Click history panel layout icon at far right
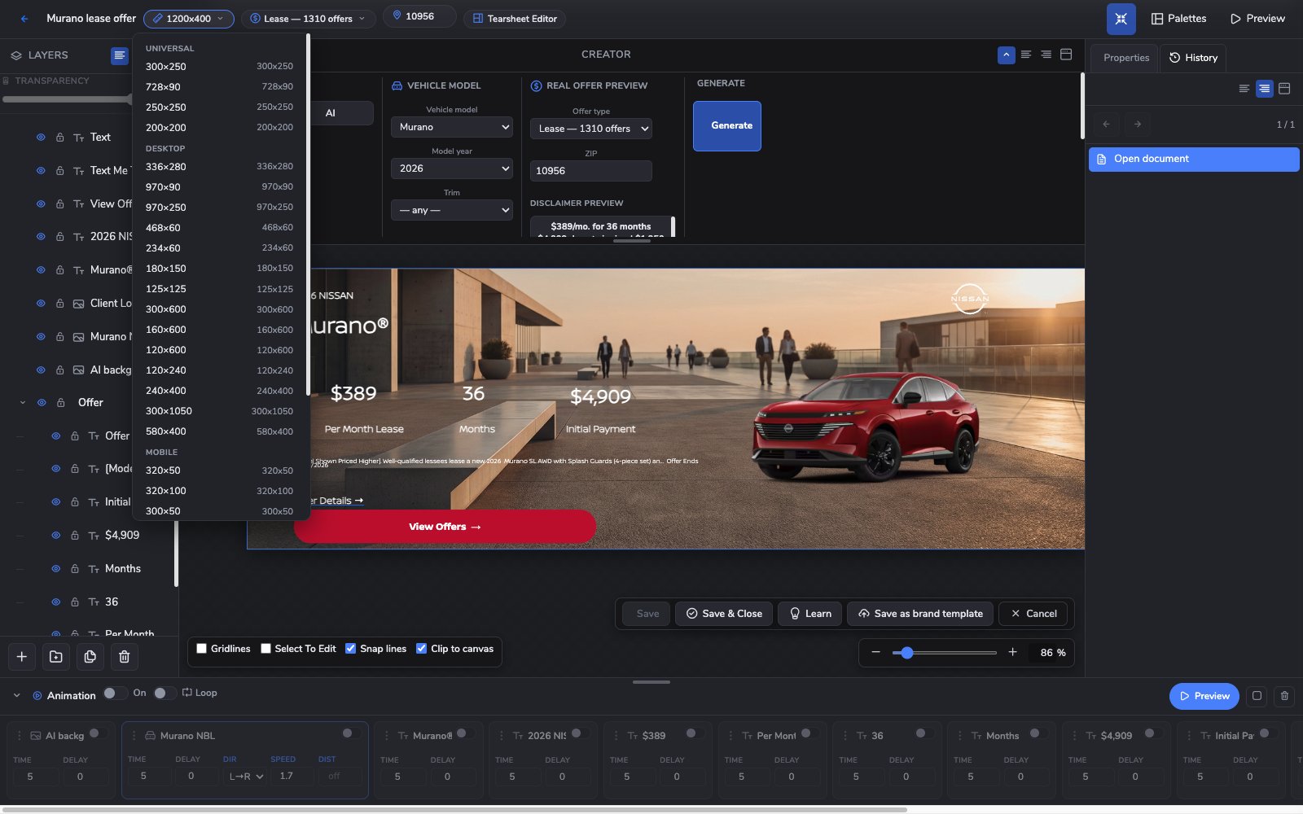The image size is (1303, 814). point(1284,89)
